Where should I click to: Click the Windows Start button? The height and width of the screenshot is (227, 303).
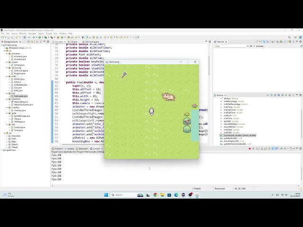tap(106, 195)
